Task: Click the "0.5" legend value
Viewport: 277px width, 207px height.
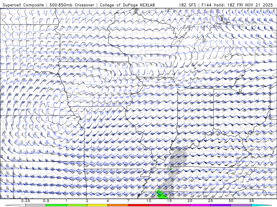Action: [46, 201]
